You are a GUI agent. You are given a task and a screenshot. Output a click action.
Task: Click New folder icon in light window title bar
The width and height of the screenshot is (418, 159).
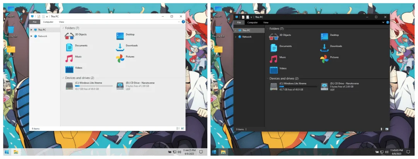click(x=43, y=17)
